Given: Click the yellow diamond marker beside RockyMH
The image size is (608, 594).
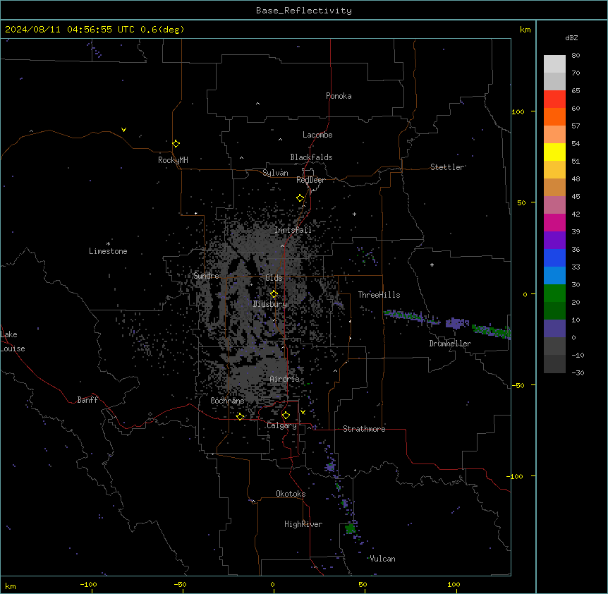Looking at the screenshot, I should click(x=176, y=144).
